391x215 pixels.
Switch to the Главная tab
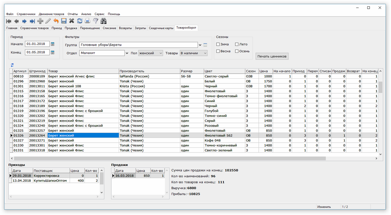[12, 28]
